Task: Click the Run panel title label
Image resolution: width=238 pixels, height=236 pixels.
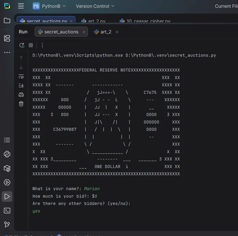Action: tap(23, 32)
